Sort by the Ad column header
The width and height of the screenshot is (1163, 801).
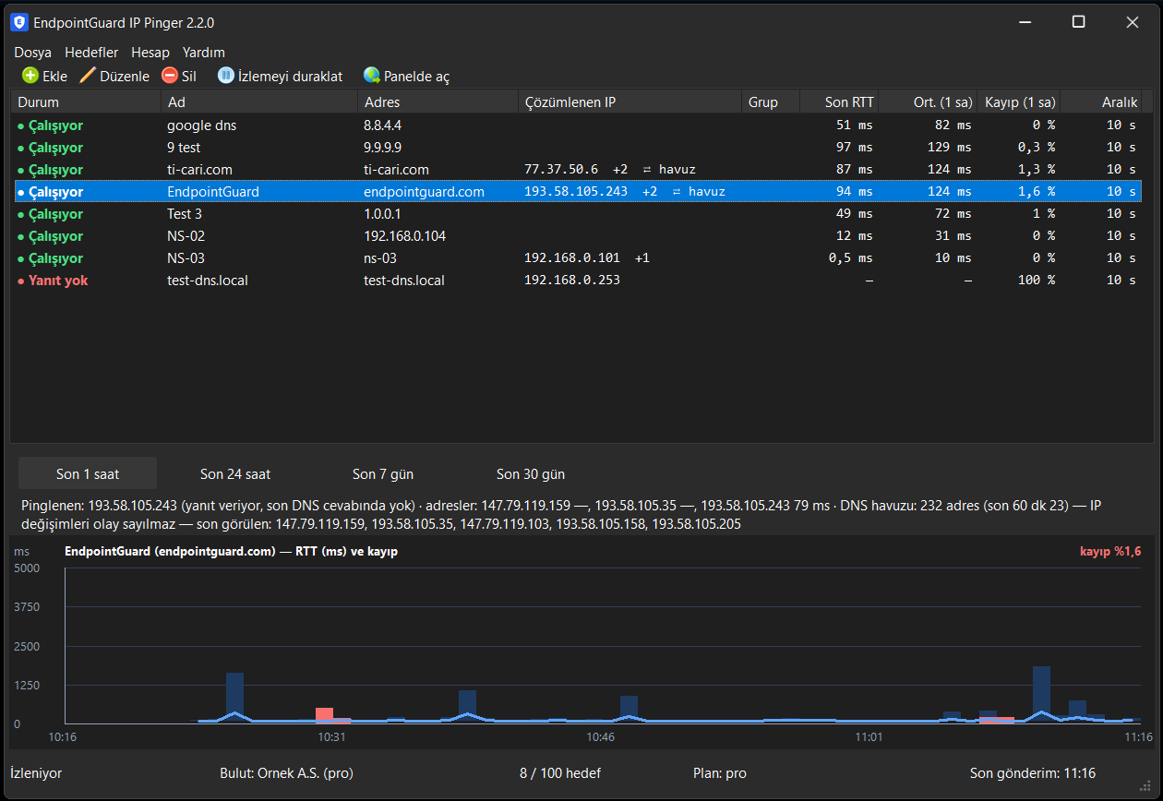coord(259,102)
